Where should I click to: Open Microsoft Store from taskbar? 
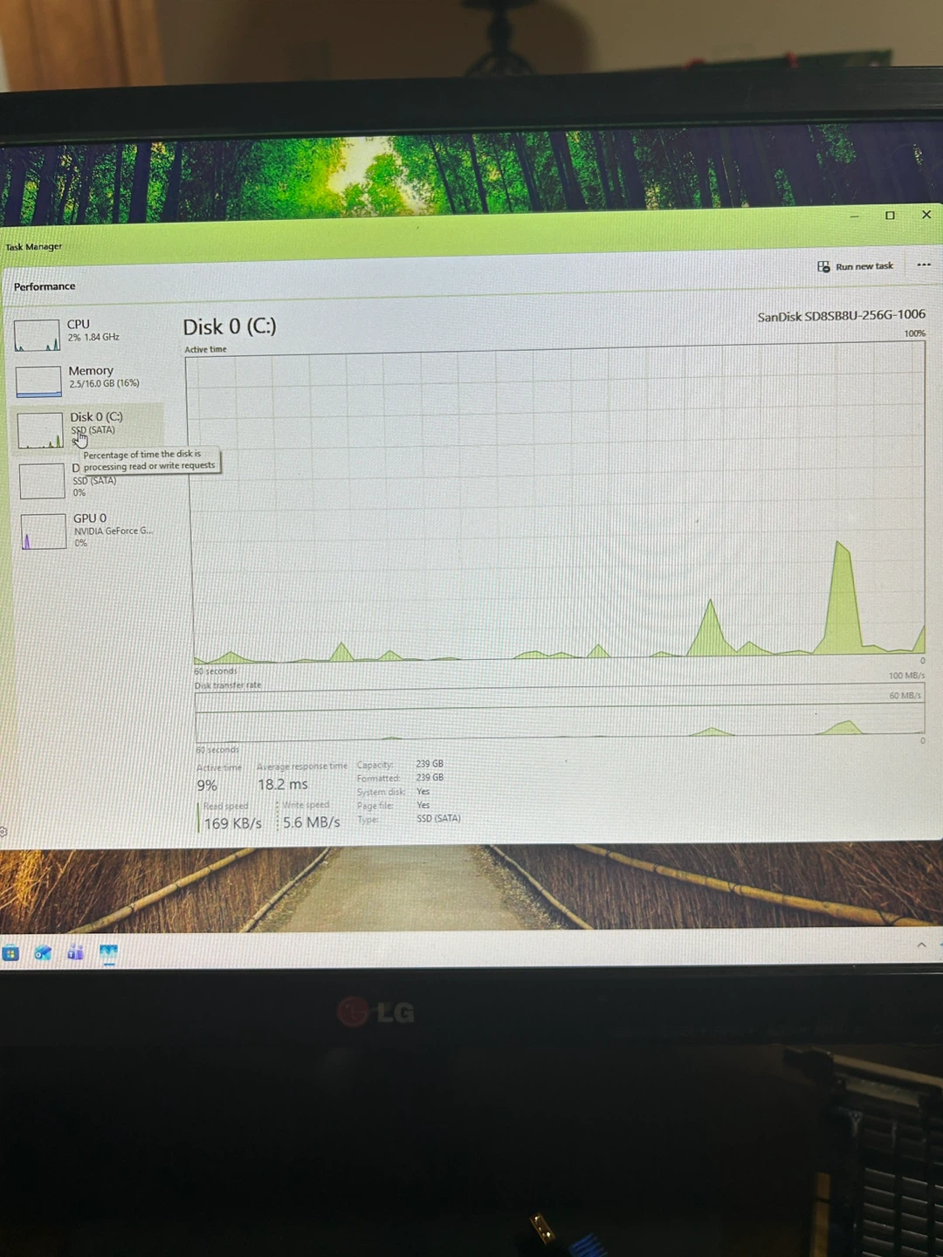10,953
